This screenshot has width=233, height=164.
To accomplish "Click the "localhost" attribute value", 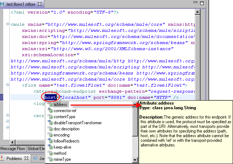I will pyautogui.click(x=75, y=97).
